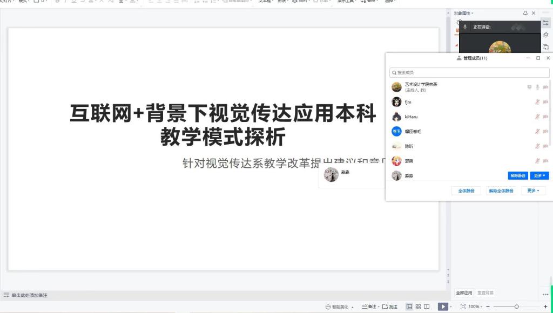Switch to slide sorter grid view
Image resolution: width=553 pixels, height=313 pixels.
[418, 307]
